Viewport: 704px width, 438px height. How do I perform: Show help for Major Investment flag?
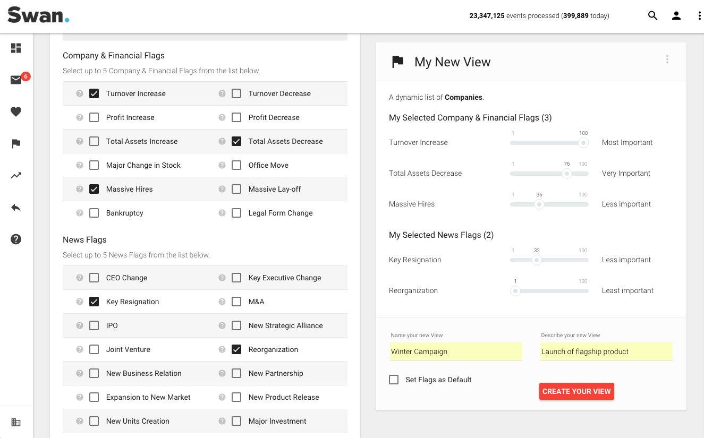(x=222, y=421)
